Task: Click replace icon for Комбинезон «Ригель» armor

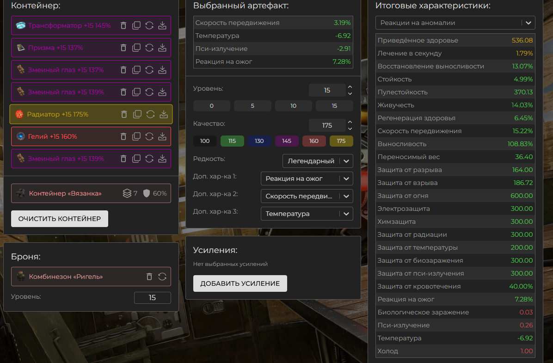Action: click(162, 277)
